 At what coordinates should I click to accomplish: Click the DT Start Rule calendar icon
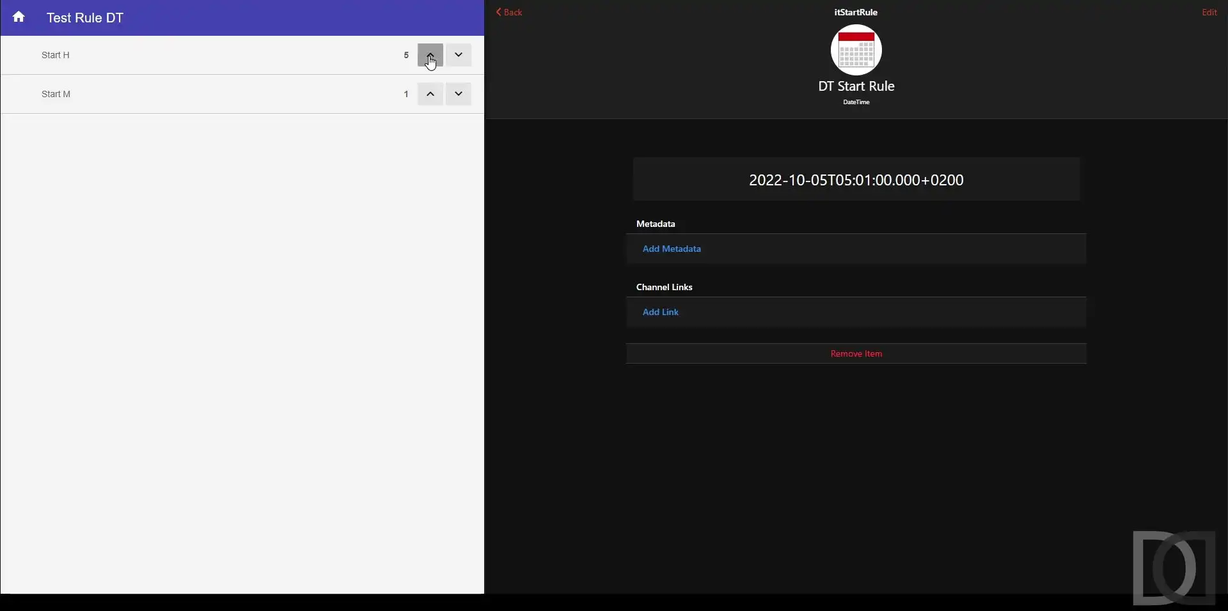[x=856, y=50]
